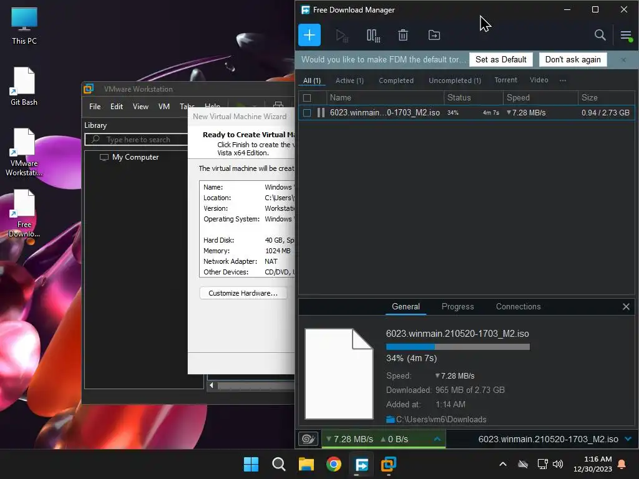
Task: Open the VM menu in VMware Workstation
Action: coord(164,106)
